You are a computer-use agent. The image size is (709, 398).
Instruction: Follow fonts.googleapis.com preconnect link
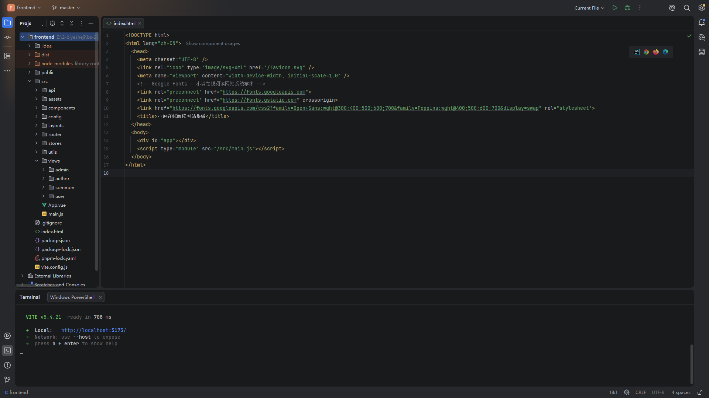[264, 92]
